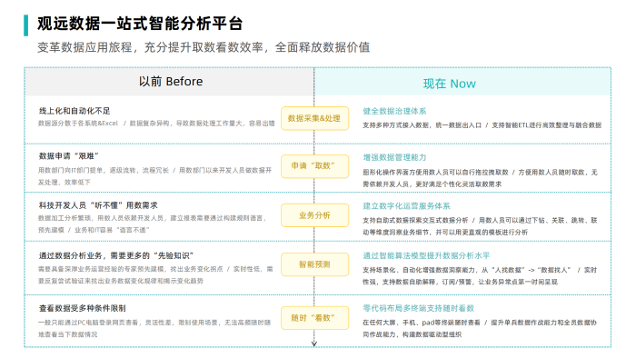Click the teal heading 建立数字化运营服务体系
The height and width of the screenshot is (358, 636).
pyautogui.click(x=406, y=206)
